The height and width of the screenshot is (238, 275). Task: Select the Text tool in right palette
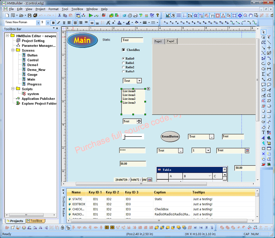pos(264,133)
